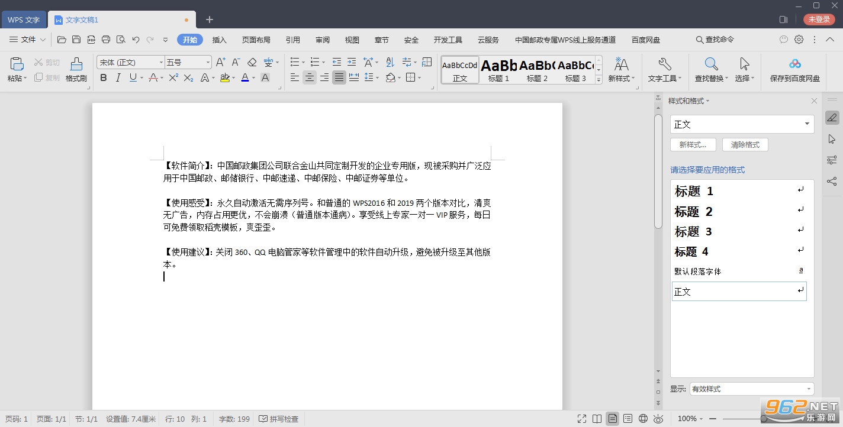This screenshot has height=427, width=843.
Task: Switch to the 审阅 tab
Action: (323, 40)
